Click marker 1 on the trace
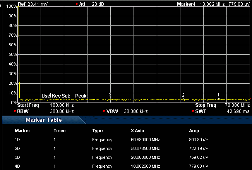The image size is (252, 170). [218, 95]
